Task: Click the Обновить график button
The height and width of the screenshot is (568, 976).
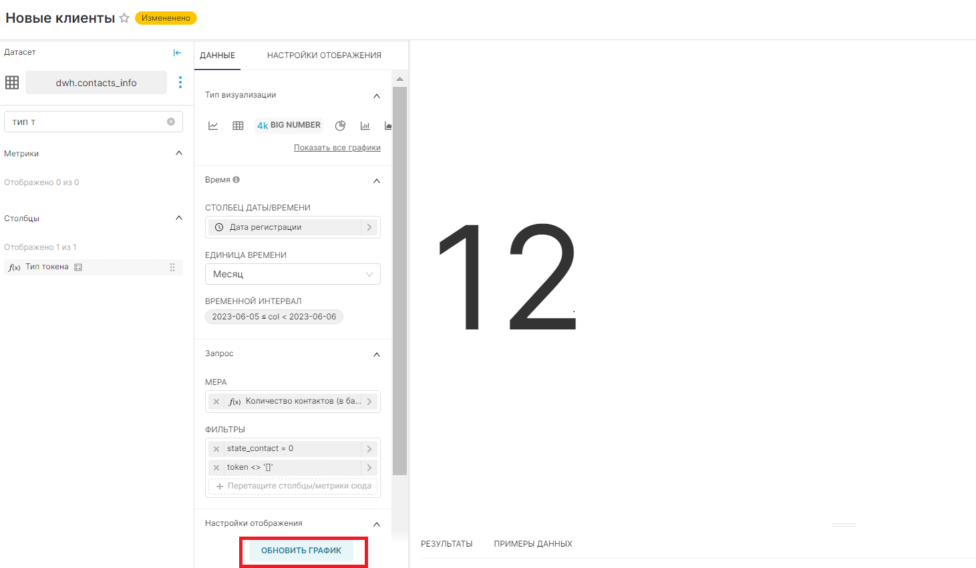Action: 301,551
